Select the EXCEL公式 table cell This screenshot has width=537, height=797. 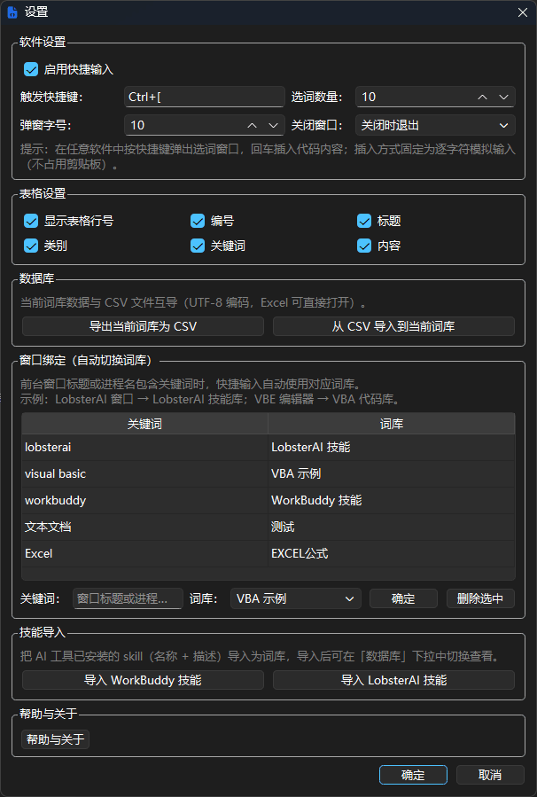(x=392, y=553)
